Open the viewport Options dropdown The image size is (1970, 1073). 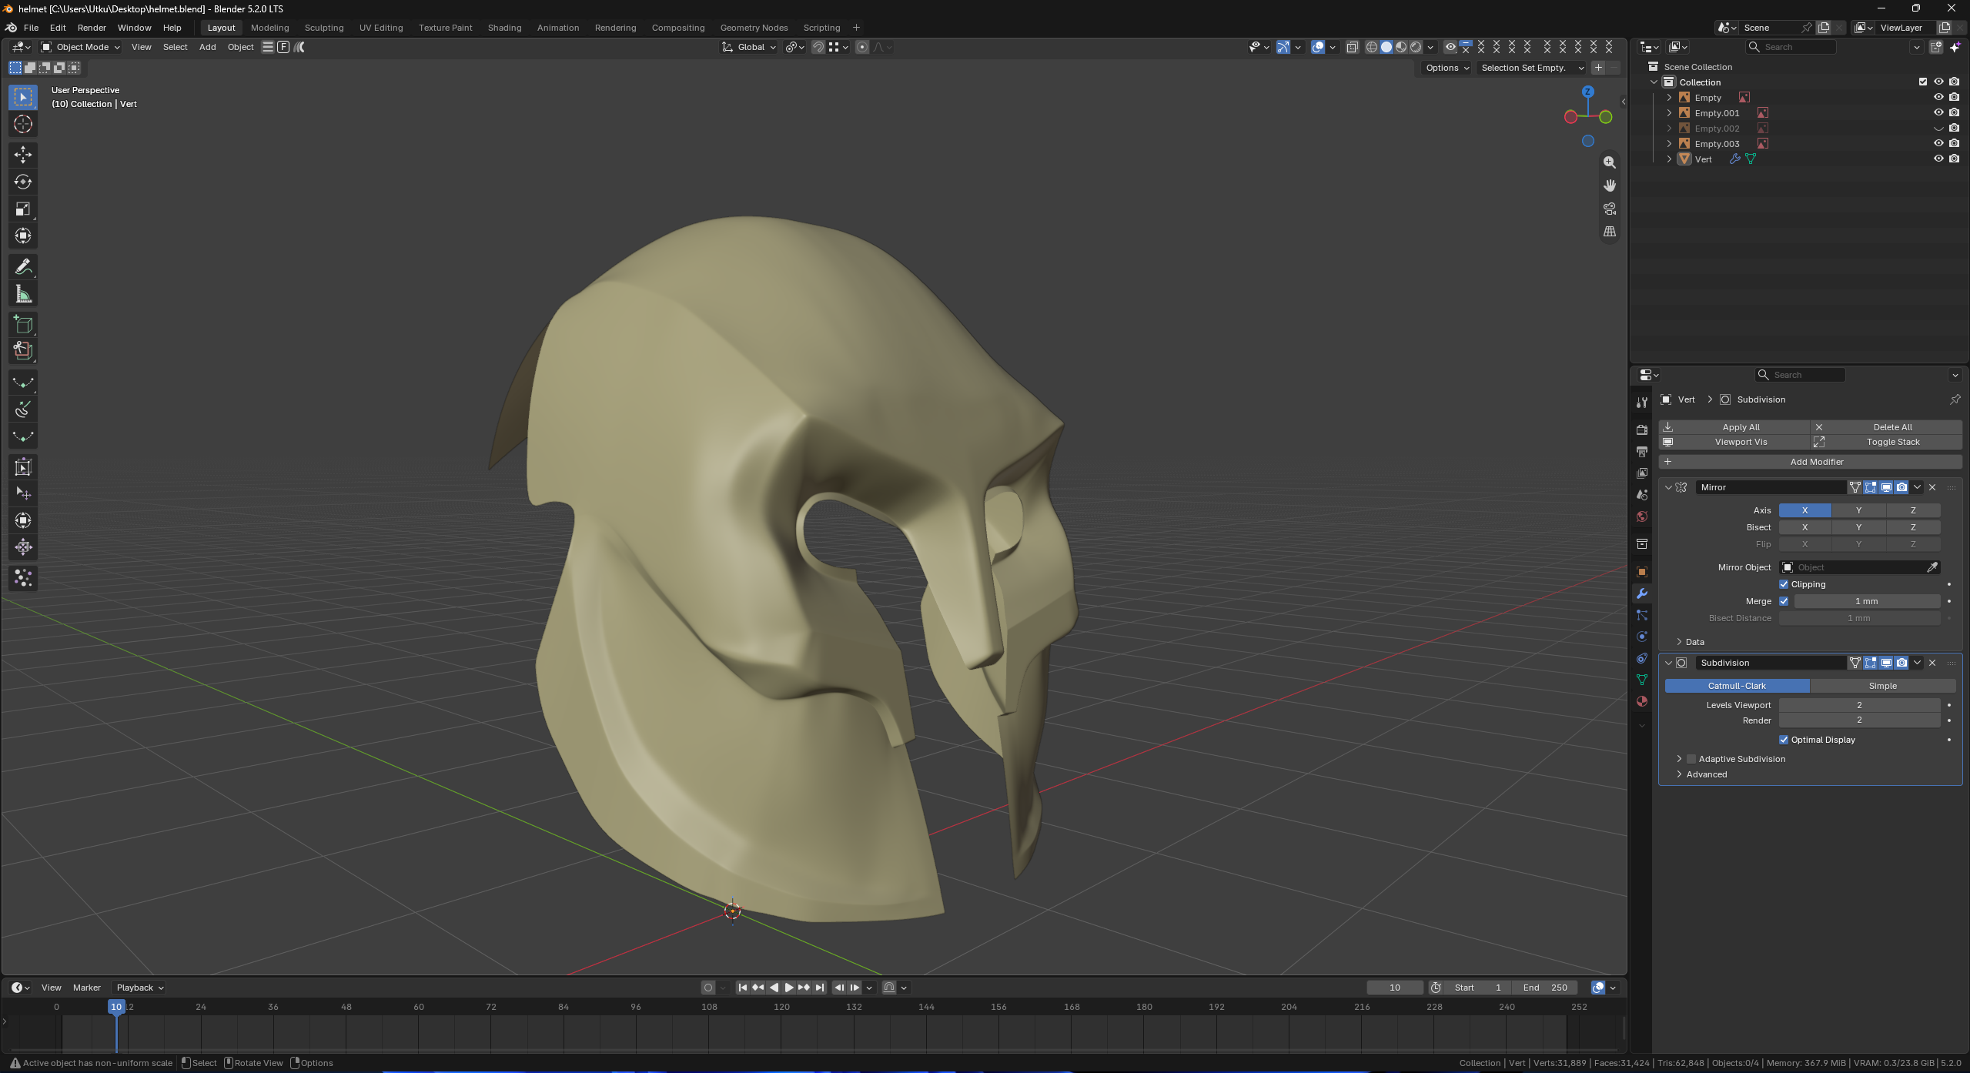tap(1447, 68)
